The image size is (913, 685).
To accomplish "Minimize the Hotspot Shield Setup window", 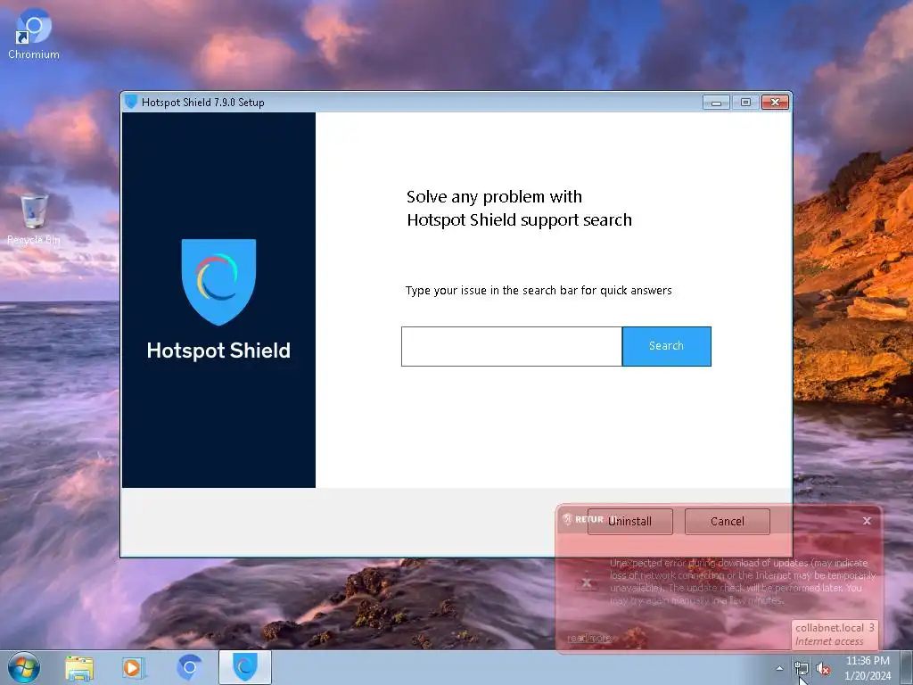I will tap(716, 103).
